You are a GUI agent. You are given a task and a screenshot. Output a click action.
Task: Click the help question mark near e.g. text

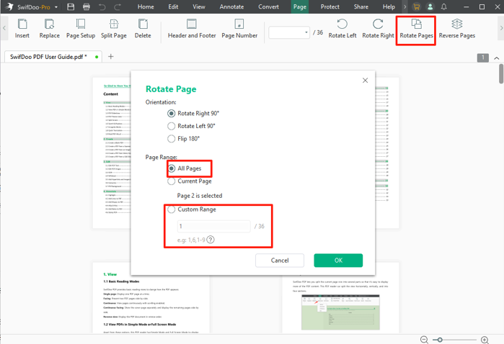211,240
